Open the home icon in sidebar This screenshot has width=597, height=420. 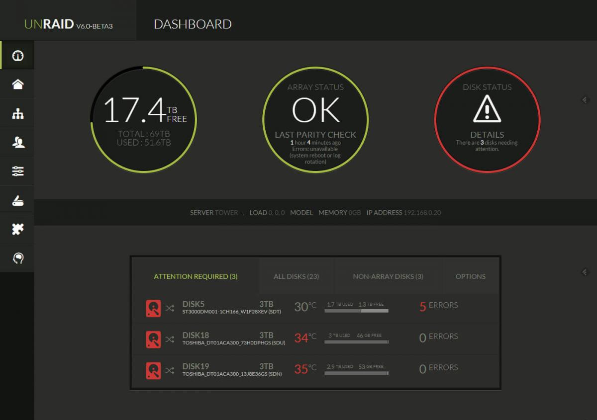pyautogui.click(x=18, y=84)
